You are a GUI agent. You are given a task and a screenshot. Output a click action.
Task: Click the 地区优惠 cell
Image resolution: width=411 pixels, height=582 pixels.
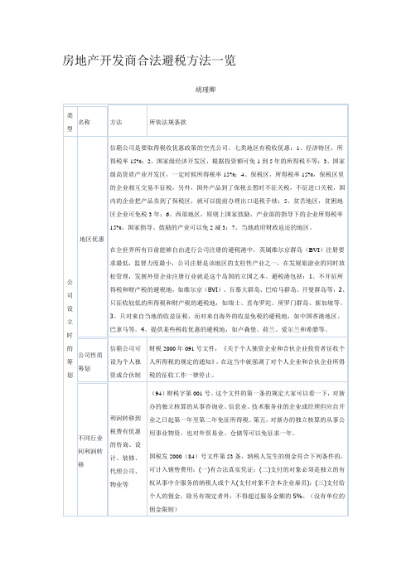click(92, 239)
